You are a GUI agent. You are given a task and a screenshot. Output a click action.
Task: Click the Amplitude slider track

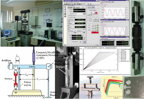pos(77,25)
